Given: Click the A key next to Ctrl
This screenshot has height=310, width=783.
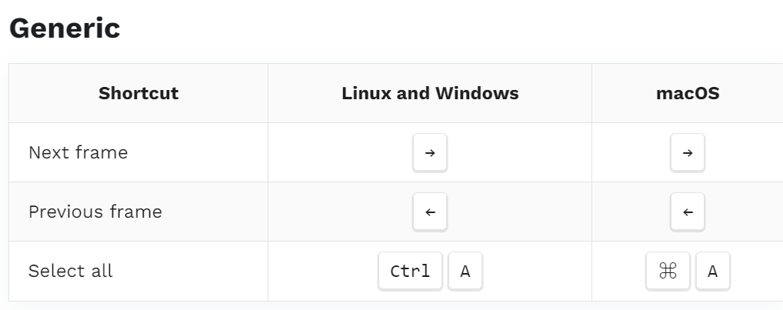Looking at the screenshot, I should tap(465, 271).
